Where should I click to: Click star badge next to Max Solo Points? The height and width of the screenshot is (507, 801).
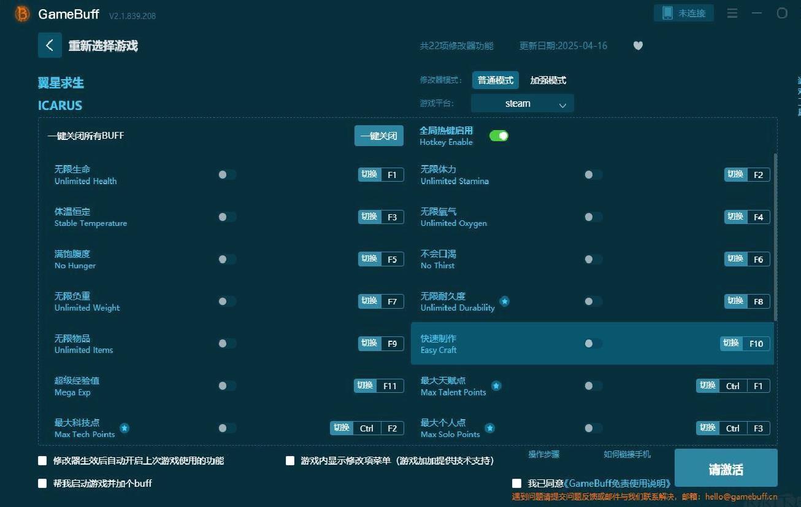pos(489,428)
